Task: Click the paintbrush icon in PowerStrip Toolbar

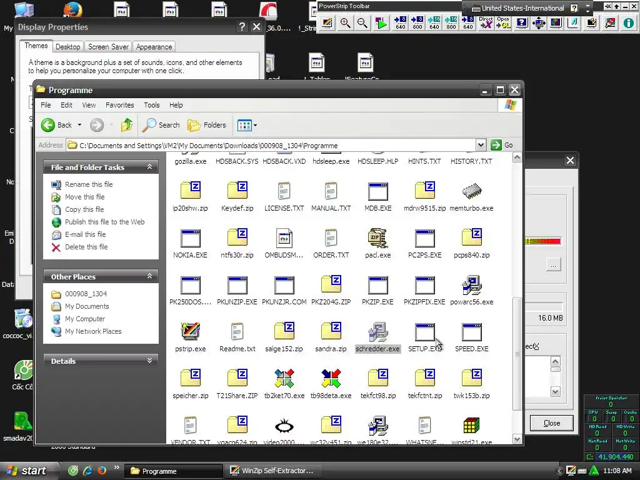Action: [610, 23]
